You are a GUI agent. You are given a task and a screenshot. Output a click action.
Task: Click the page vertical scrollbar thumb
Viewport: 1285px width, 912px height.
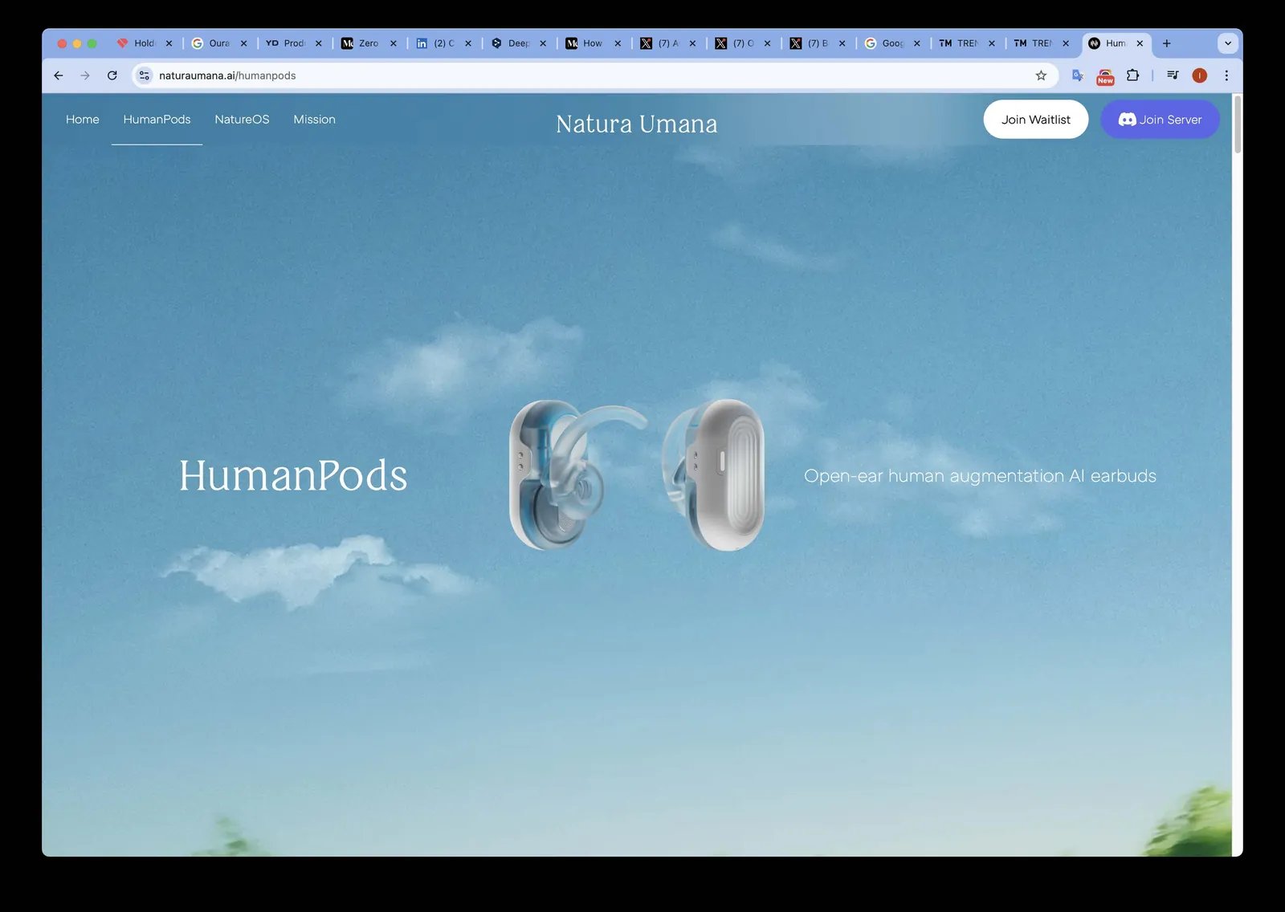(x=1238, y=124)
